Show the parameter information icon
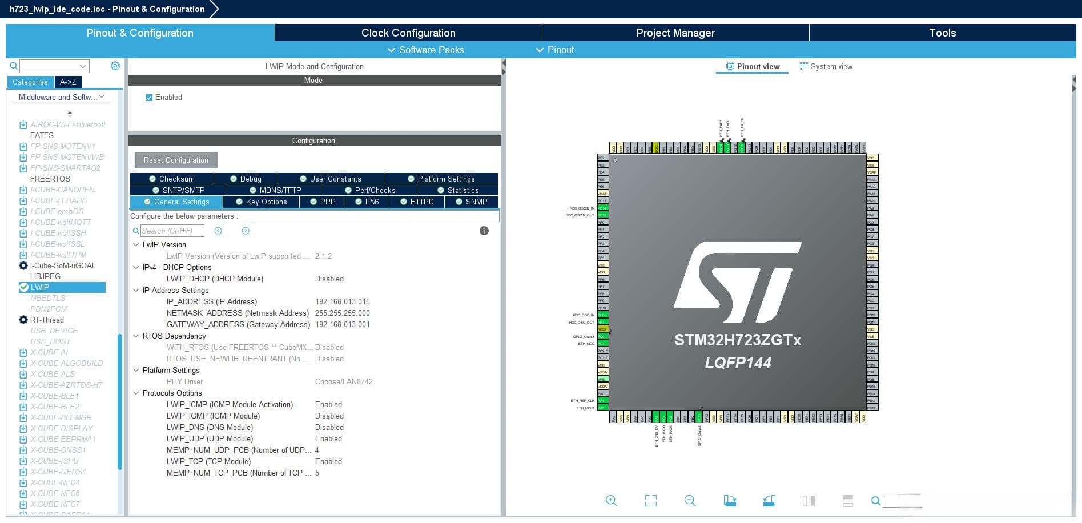This screenshot has height=523, width=1082. click(x=484, y=231)
